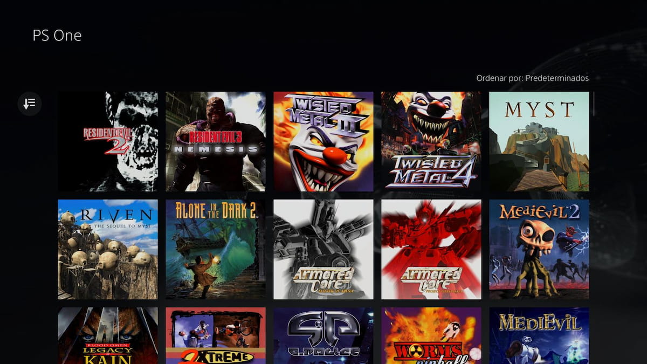Choose the MediEvil 2 game tile

[x=539, y=249]
